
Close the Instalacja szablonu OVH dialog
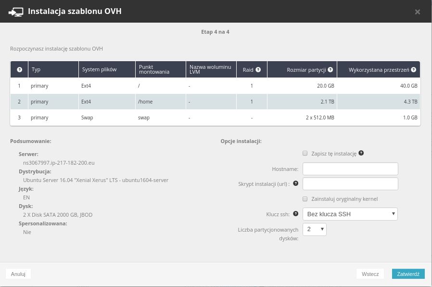(417, 12)
